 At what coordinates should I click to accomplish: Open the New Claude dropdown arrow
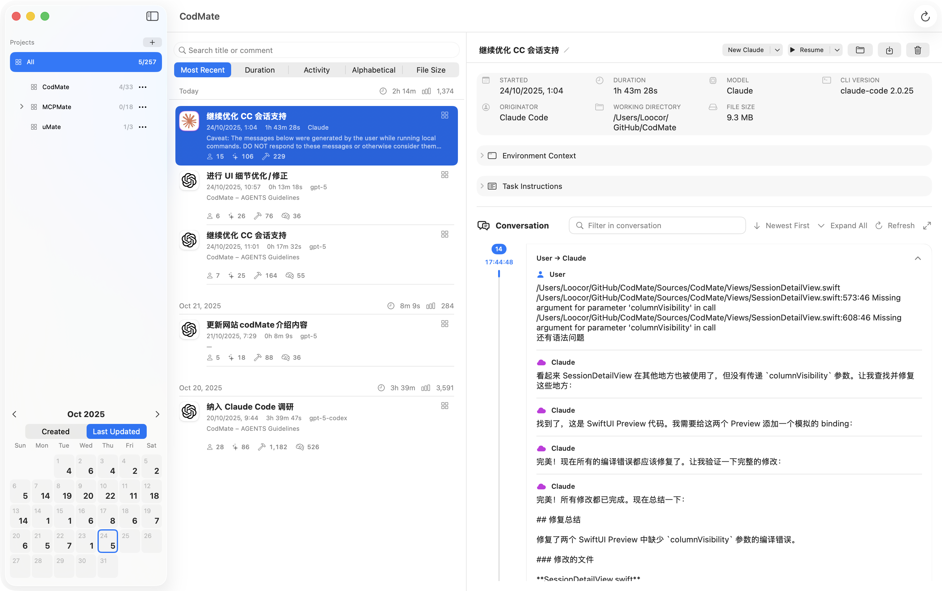tap(777, 50)
